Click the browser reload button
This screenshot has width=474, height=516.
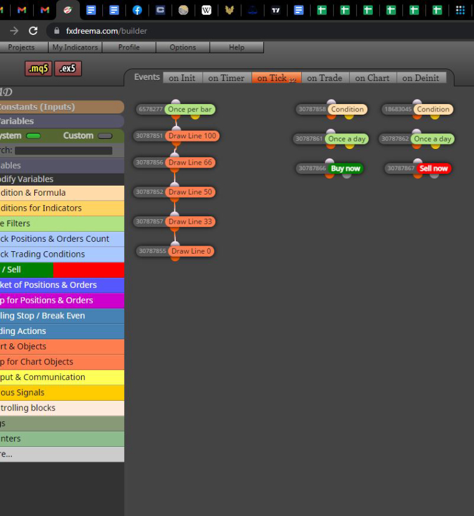click(x=33, y=31)
